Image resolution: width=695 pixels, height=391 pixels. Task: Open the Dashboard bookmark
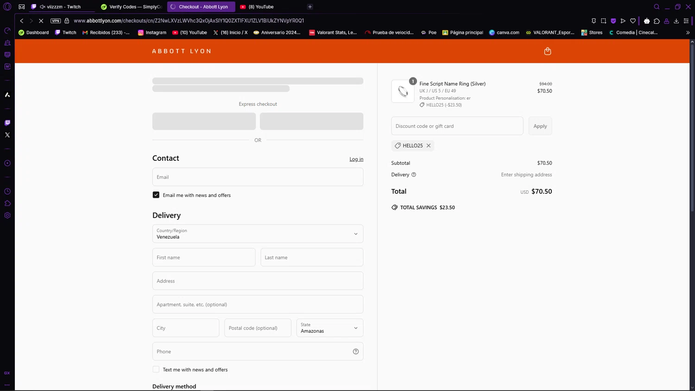tap(33, 32)
